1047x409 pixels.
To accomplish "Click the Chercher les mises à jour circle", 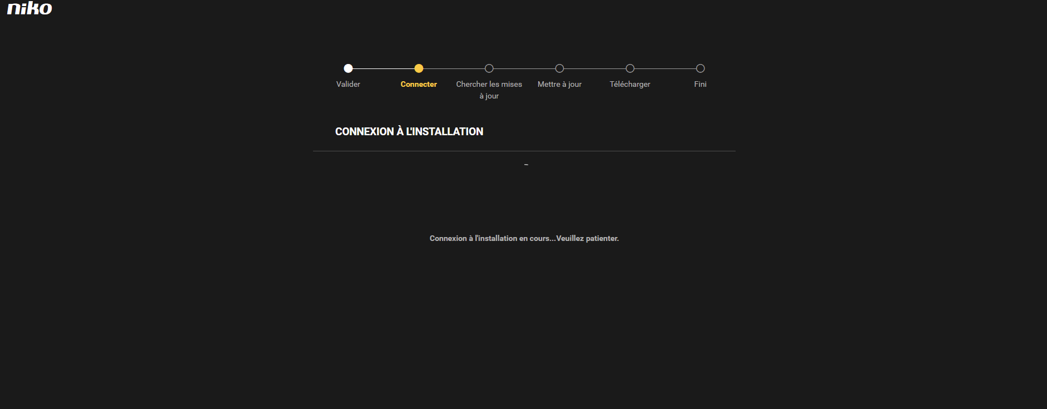I will [489, 68].
